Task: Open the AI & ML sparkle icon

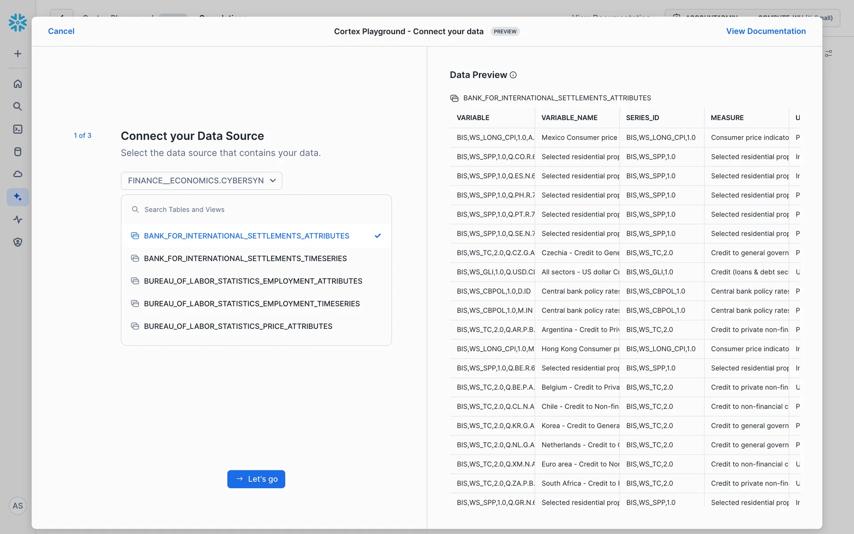Action: click(18, 197)
